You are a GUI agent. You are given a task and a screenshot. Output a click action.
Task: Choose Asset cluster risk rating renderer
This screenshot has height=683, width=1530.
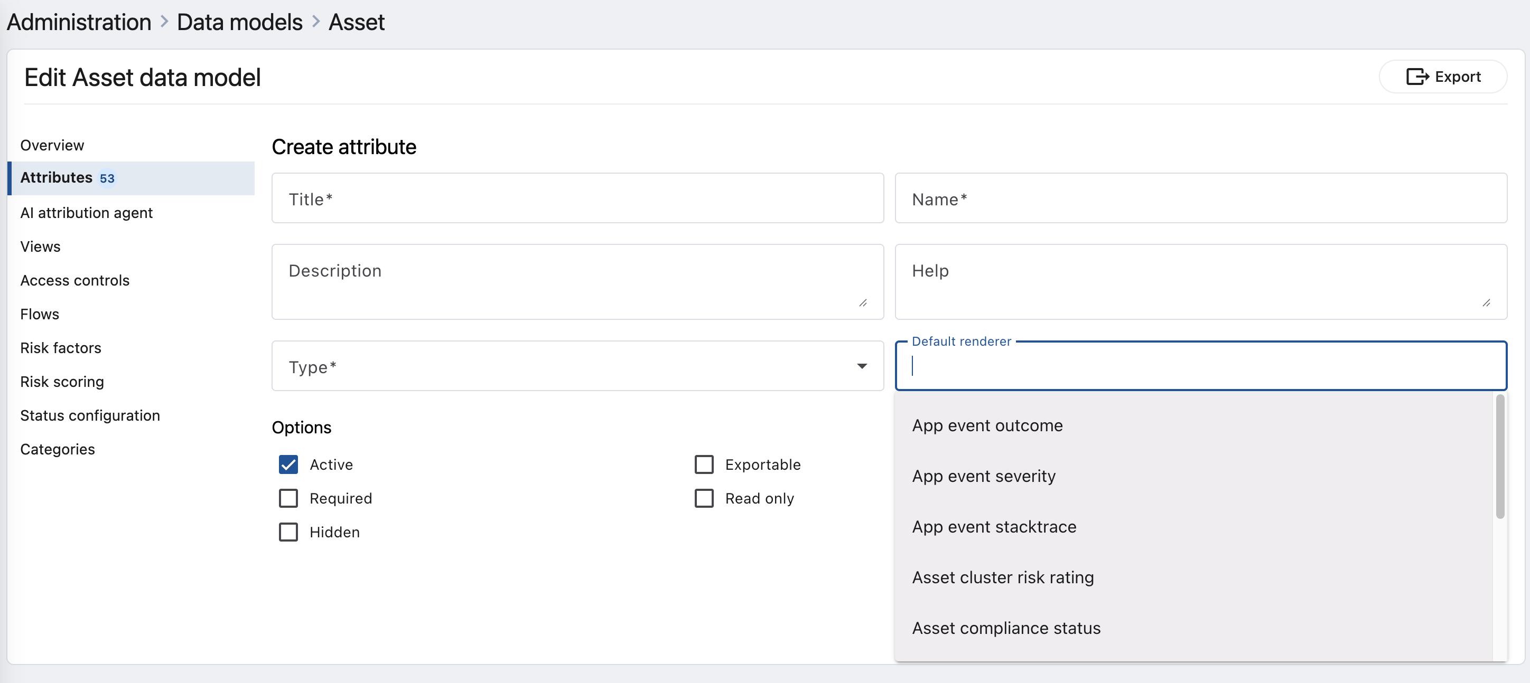click(x=1194, y=577)
